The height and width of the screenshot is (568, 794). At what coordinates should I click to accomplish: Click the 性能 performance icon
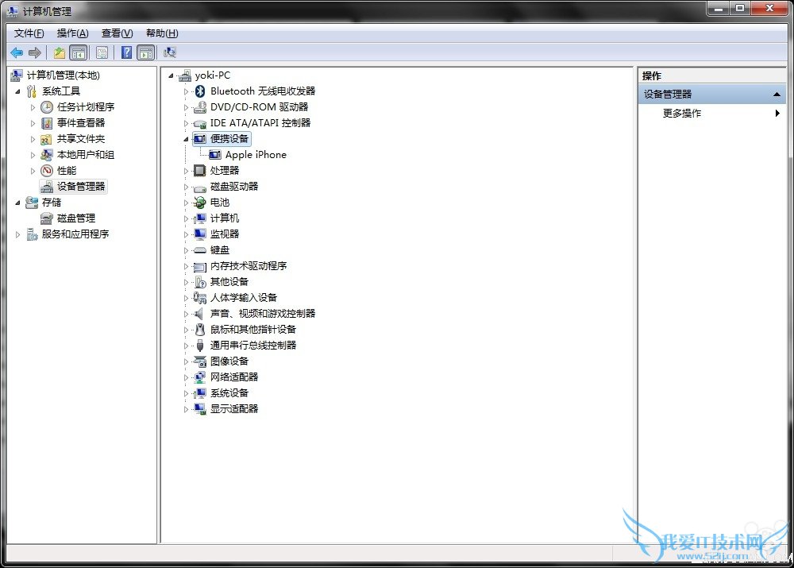pyautogui.click(x=47, y=170)
